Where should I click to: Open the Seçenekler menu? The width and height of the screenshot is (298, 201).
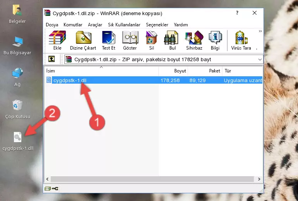(157, 25)
